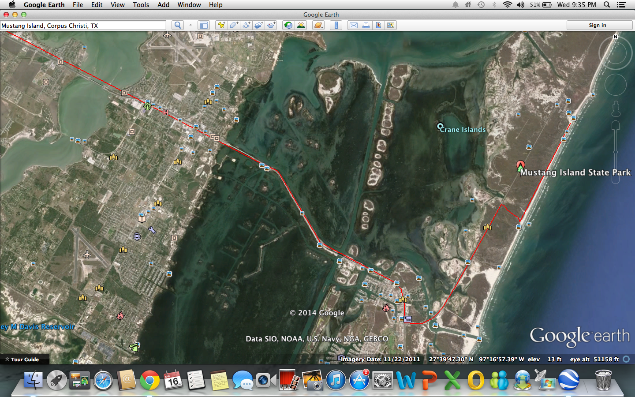Open the View menu
Viewport: 635px width, 397px height.
tap(117, 4)
